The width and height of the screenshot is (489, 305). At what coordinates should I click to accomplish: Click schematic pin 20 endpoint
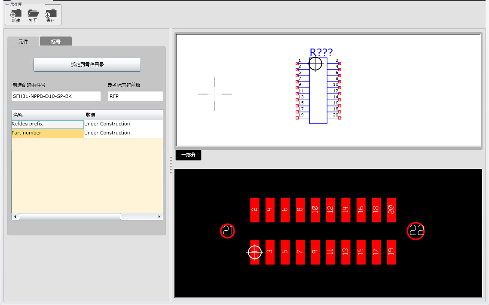(339, 118)
